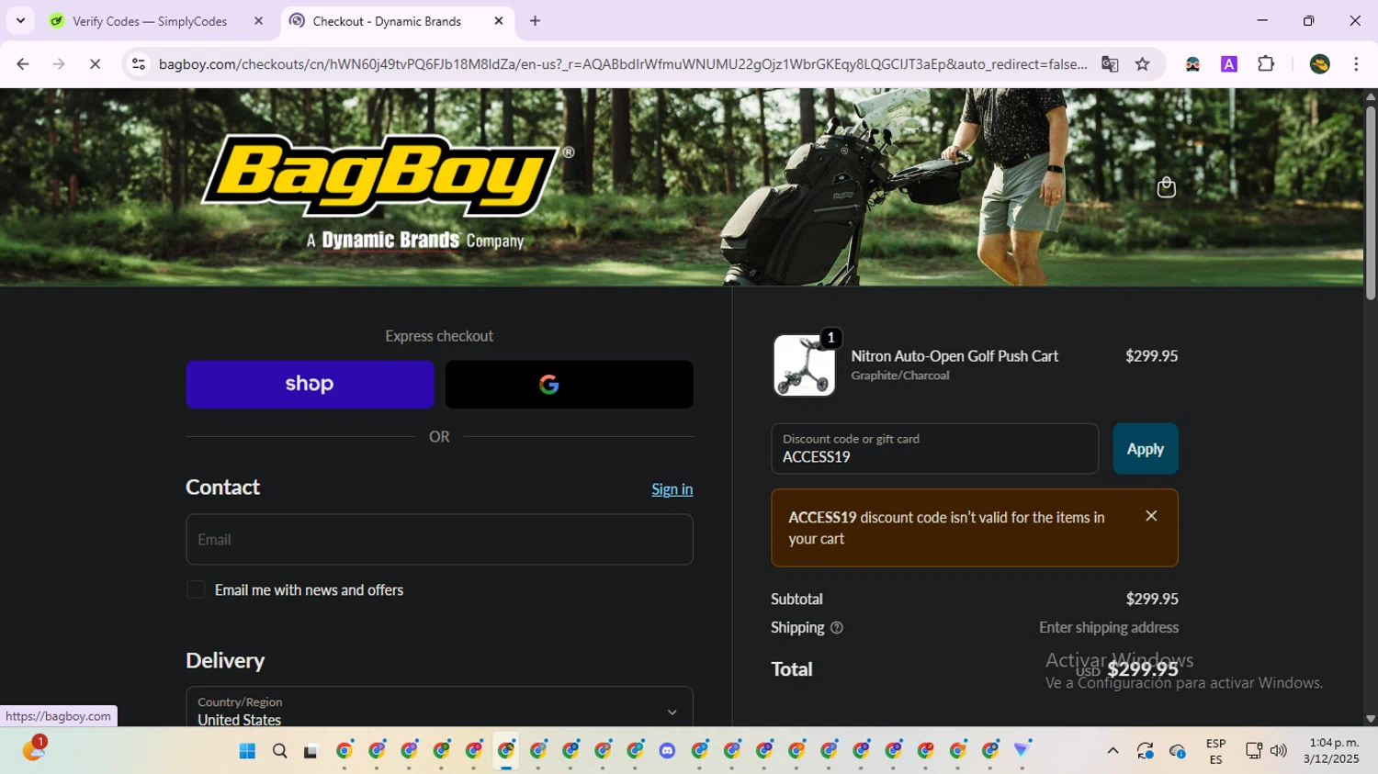The width and height of the screenshot is (1378, 774).
Task: Open a new browser tab
Action: point(535,20)
